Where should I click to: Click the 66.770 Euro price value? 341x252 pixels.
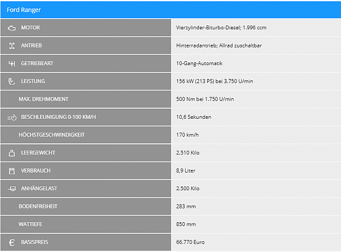(x=190, y=242)
